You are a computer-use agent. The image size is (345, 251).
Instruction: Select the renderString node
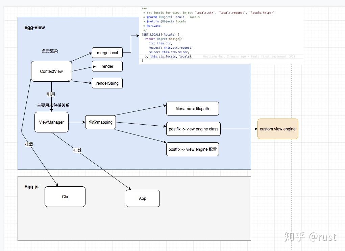coord(107,83)
